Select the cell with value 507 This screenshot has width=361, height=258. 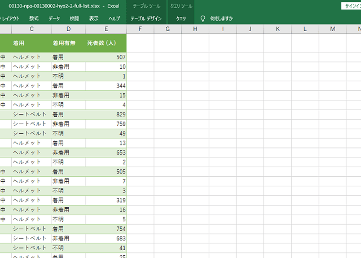tap(106, 57)
